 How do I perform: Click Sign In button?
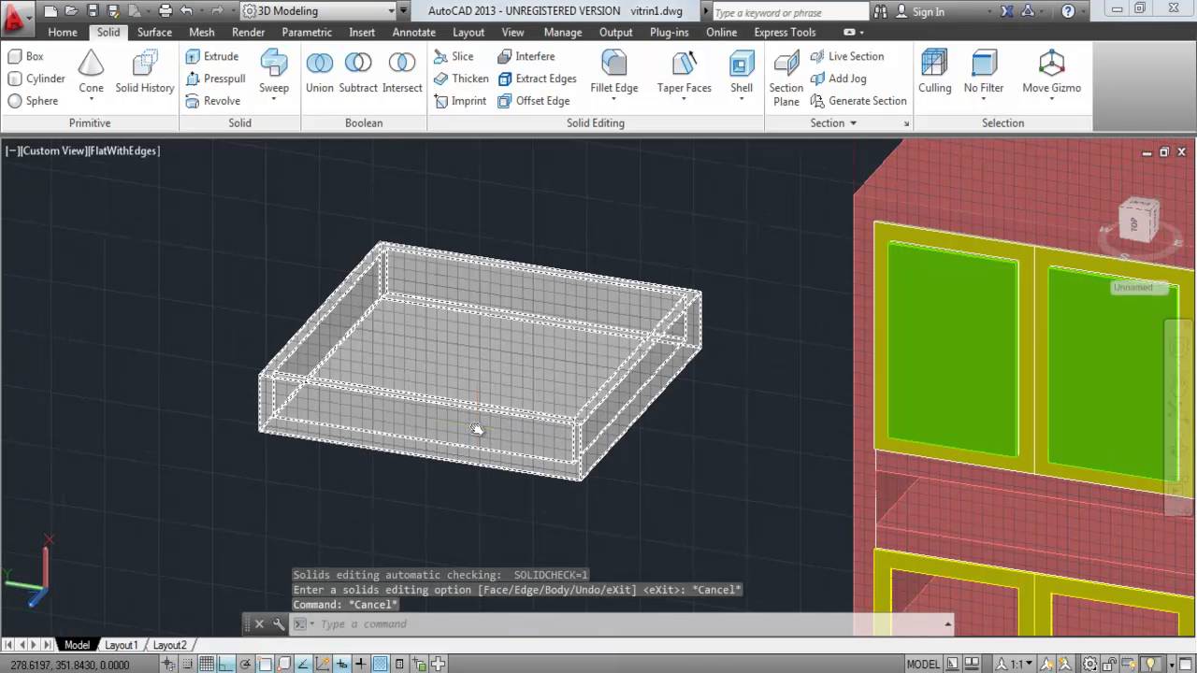coord(919,11)
